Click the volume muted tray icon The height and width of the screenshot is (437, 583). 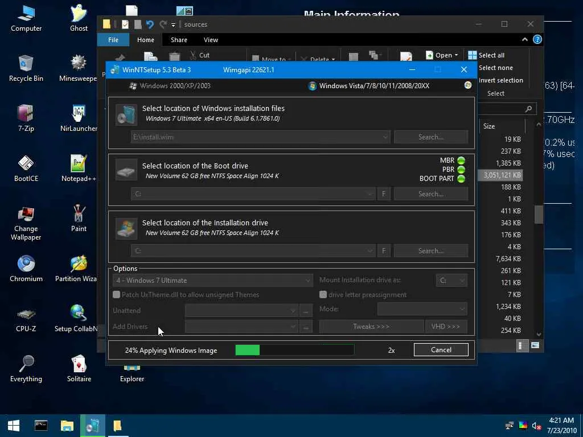coord(536,426)
